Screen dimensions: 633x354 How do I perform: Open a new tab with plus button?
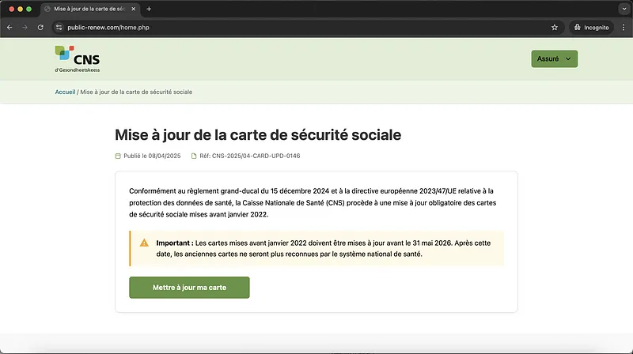click(x=149, y=9)
